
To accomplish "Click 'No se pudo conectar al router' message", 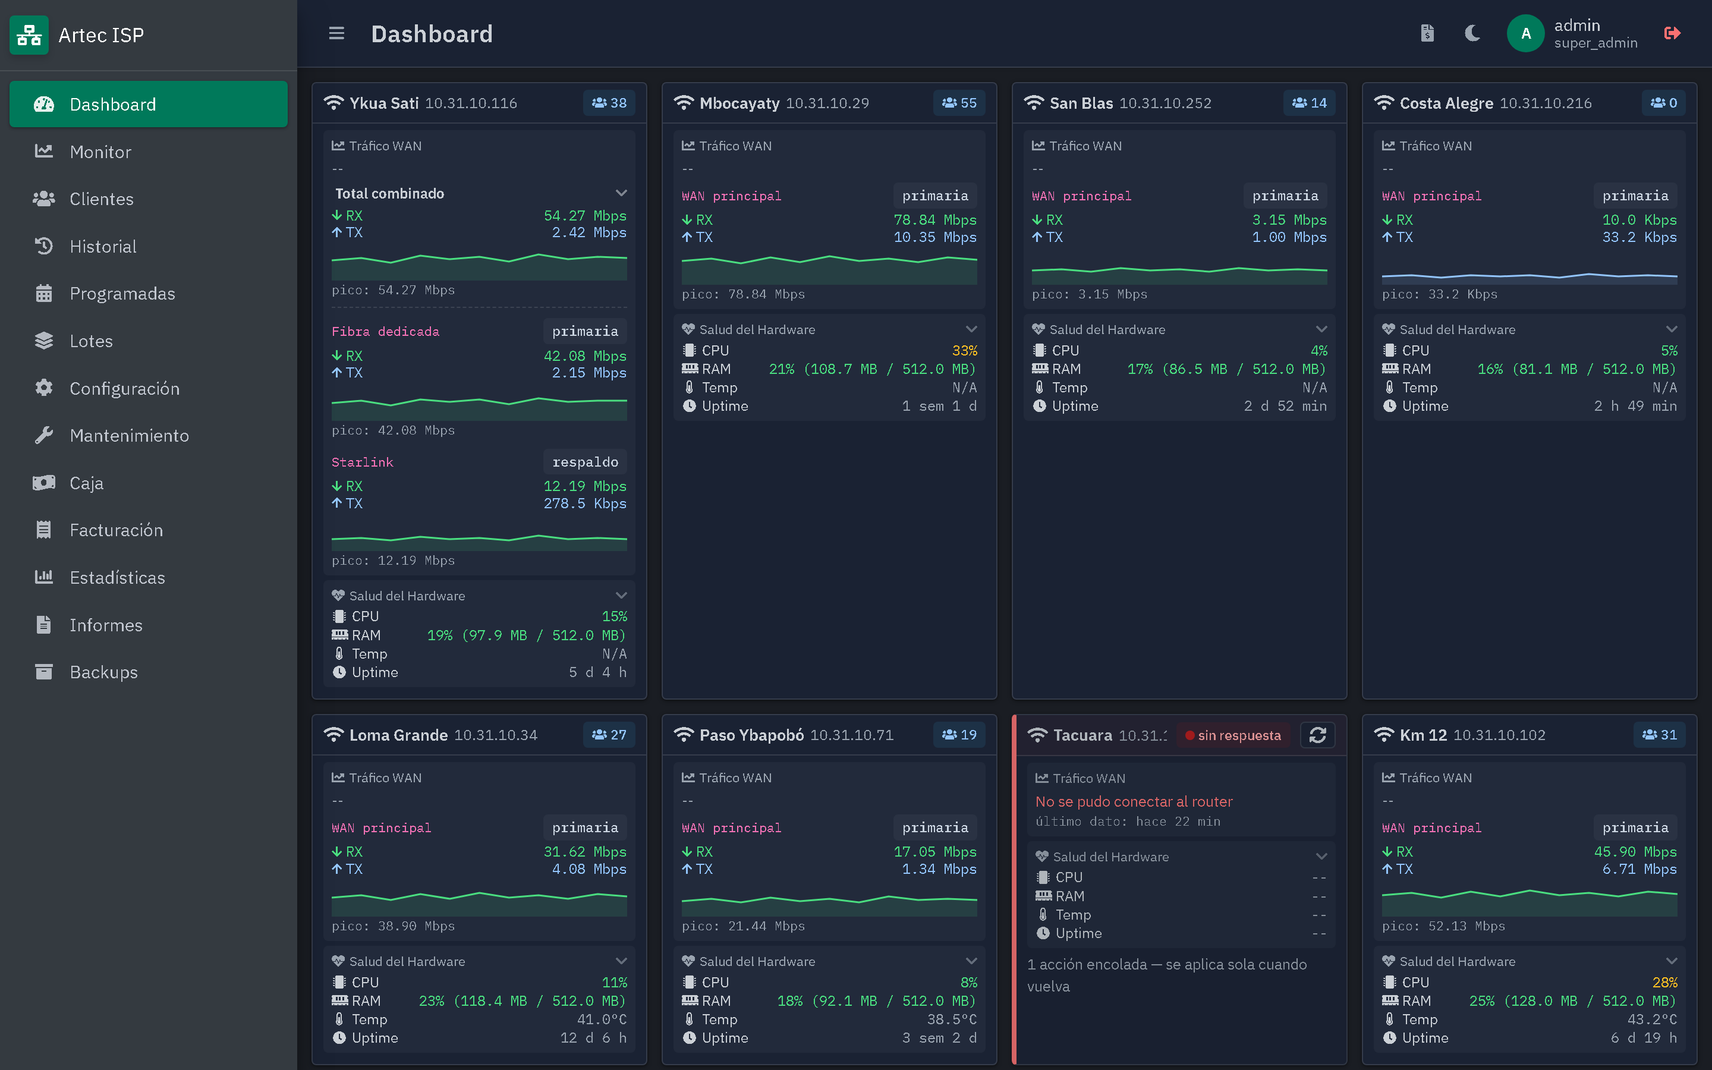I will coord(1134,802).
